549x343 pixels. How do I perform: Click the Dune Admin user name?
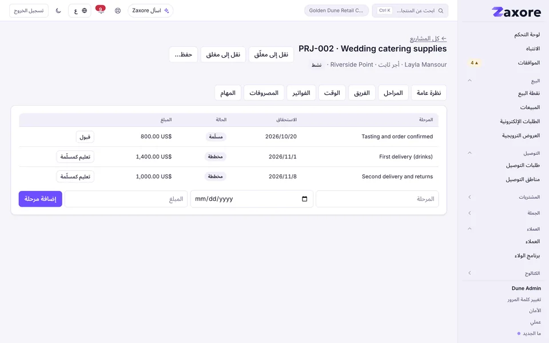pos(526,288)
